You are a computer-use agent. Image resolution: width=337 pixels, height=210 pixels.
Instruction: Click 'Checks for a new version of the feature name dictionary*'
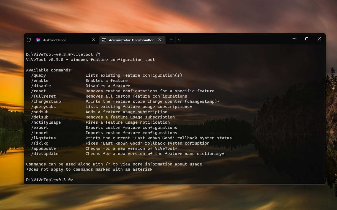click(155, 154)
